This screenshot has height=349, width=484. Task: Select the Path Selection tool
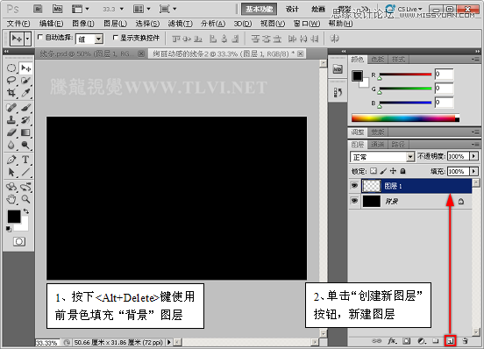(11, 172)
